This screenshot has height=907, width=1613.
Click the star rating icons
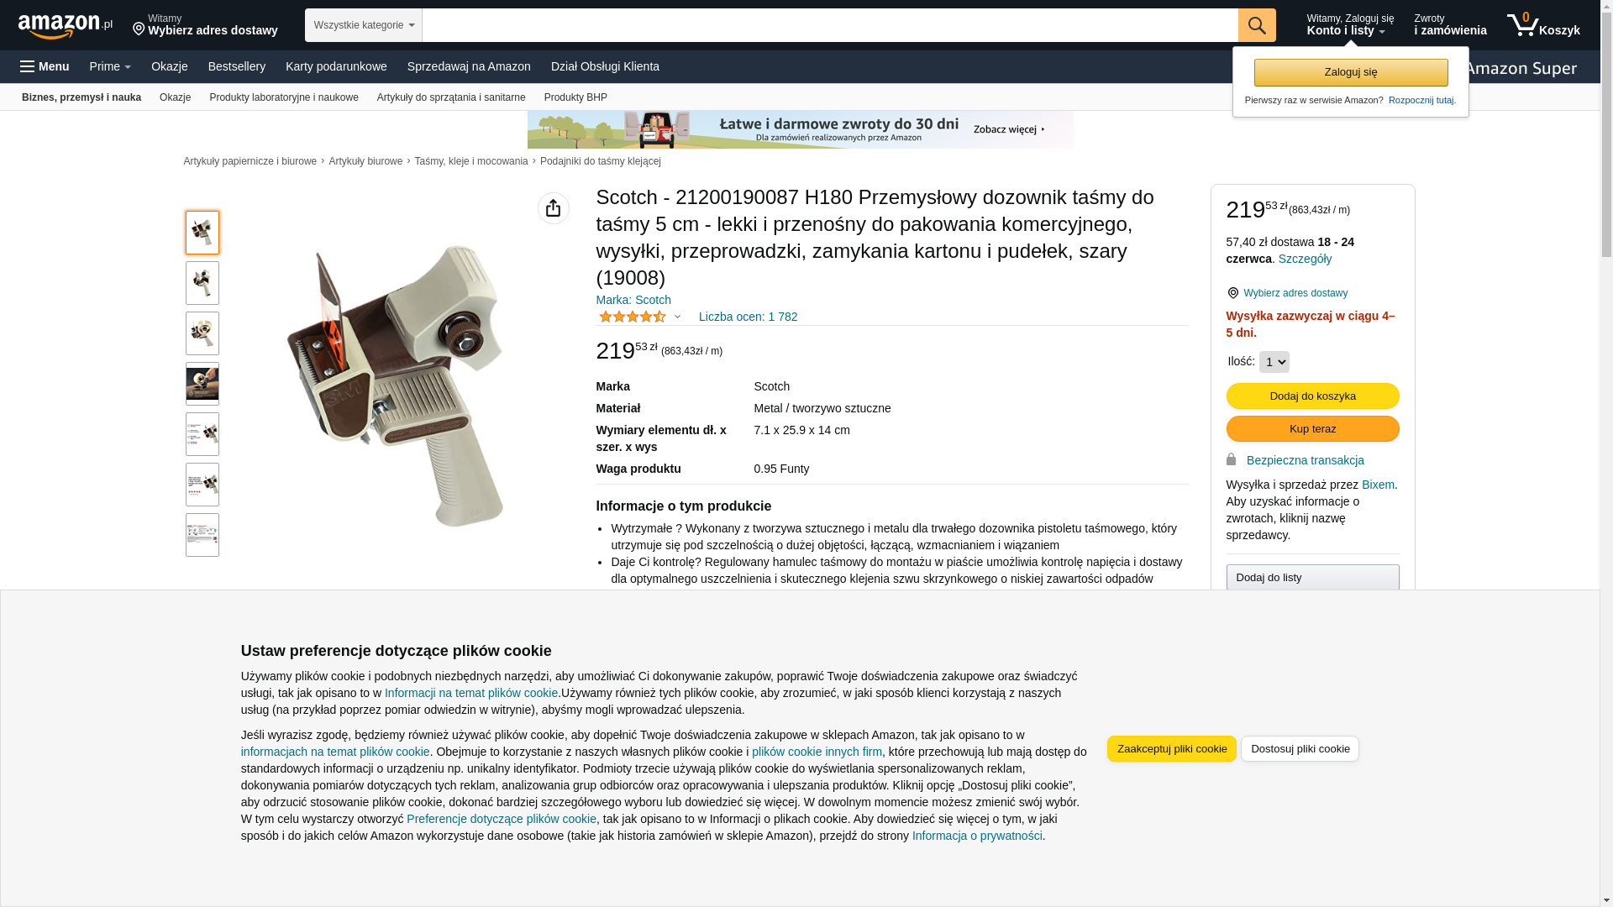[632, 317]
